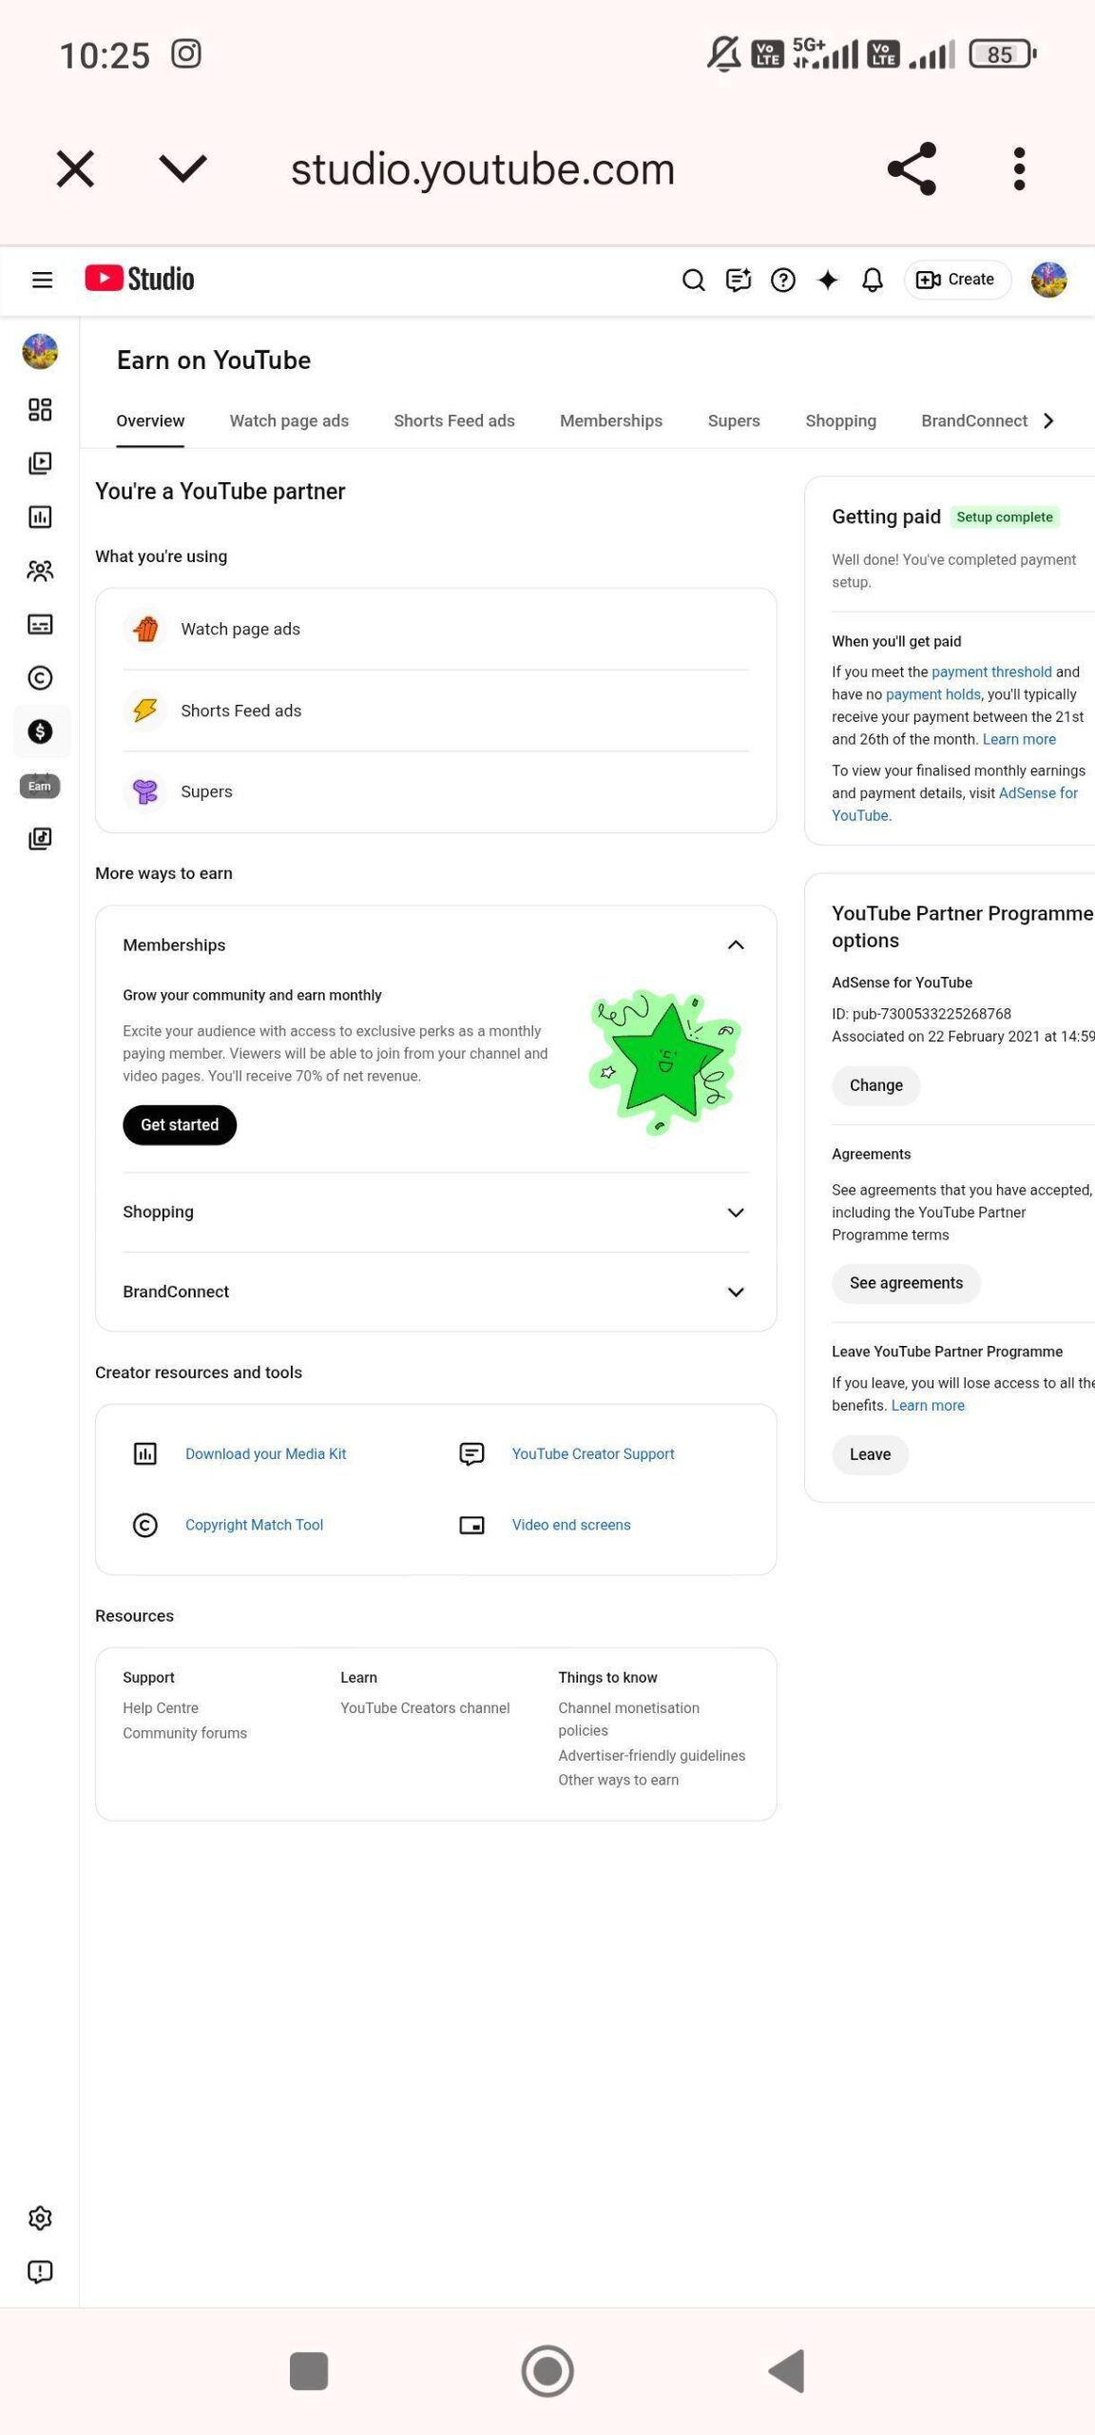Click the See agreements button
Viewport: 1095px width, 2435px height.
(906, 1283)
